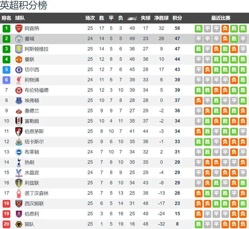Viewport: 249px width, 229px height.
Task: Click green rank badge number 1
Action: pos(6,29)
